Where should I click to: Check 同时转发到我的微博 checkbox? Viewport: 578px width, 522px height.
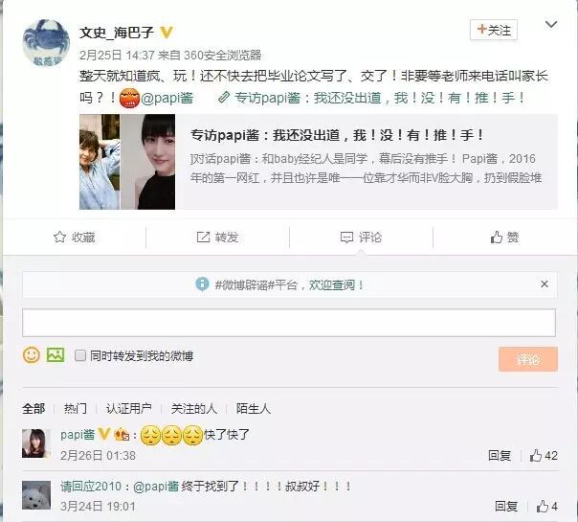point(80,355)
